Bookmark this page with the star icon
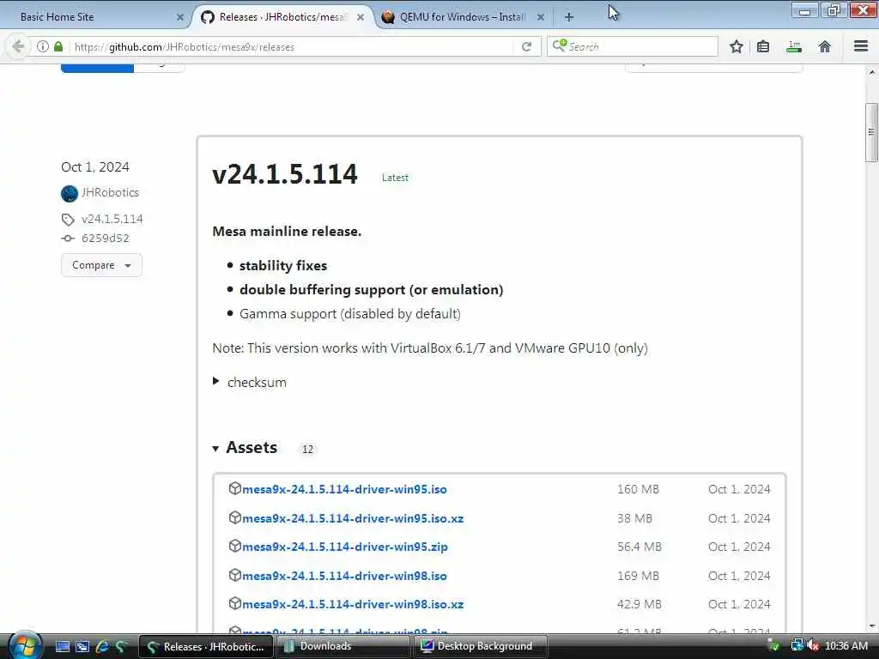Viewport: 879px width, 659px height. pos(736,46)
